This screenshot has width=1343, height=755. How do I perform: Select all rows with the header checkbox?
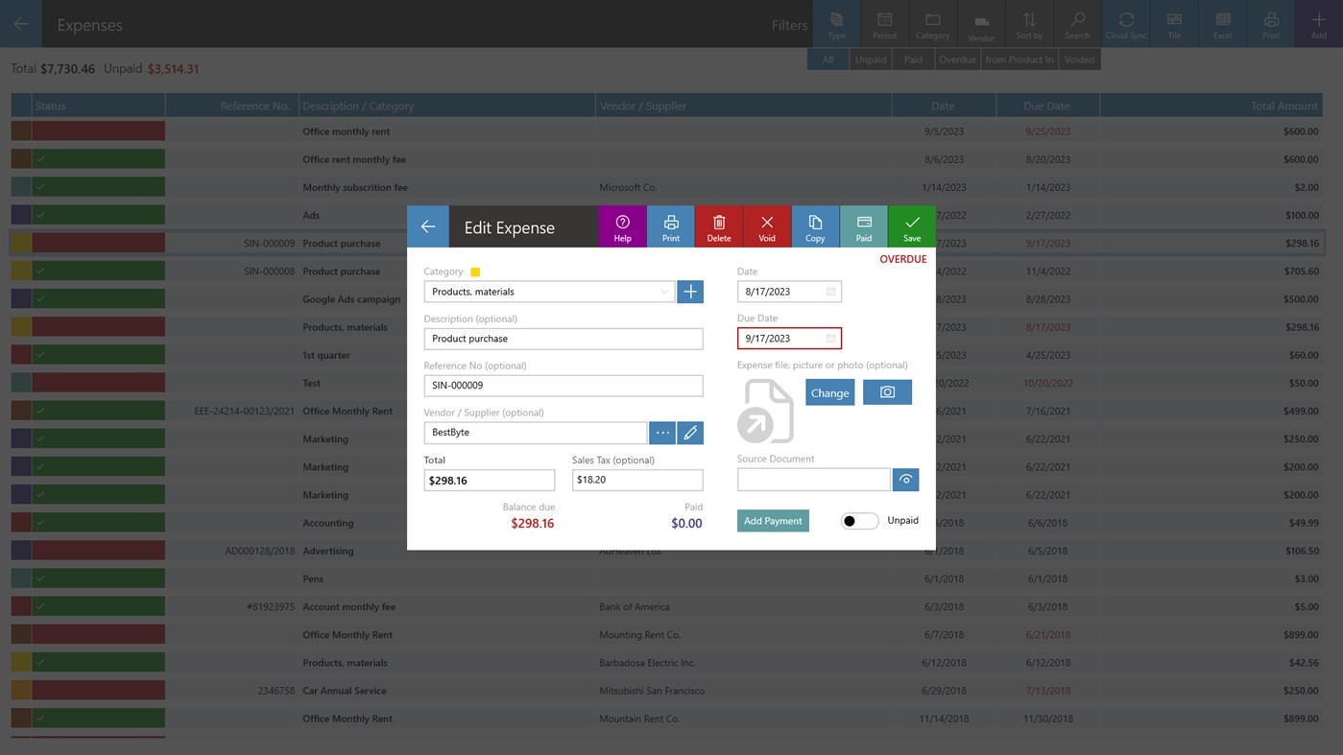click(x=20, y=106)
